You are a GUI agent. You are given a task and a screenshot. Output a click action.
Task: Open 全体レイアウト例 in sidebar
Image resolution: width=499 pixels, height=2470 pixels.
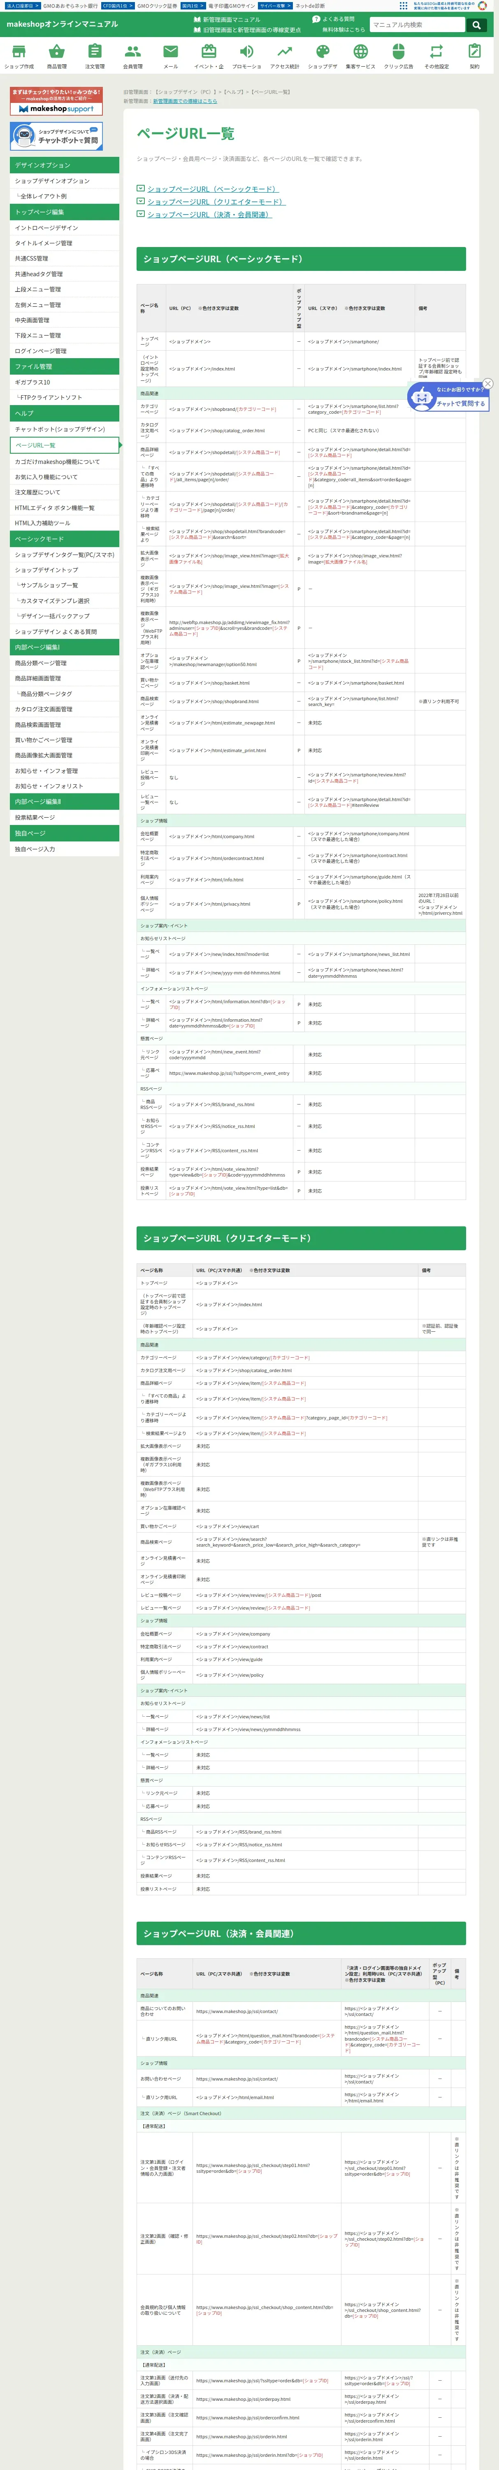point(64,196)
